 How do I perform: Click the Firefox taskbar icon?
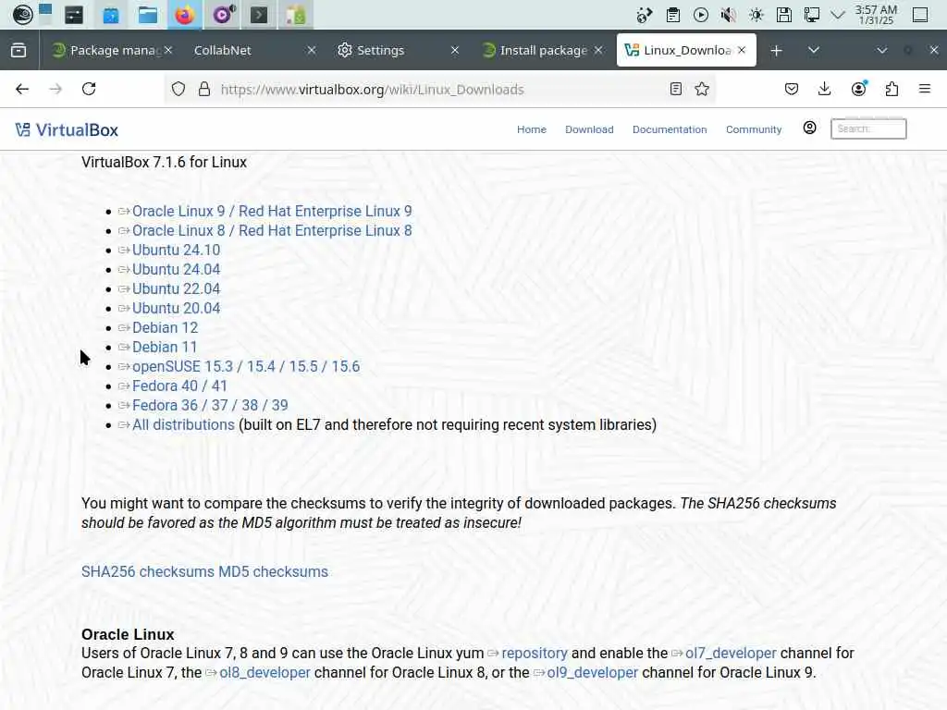(x=185, y=15)
